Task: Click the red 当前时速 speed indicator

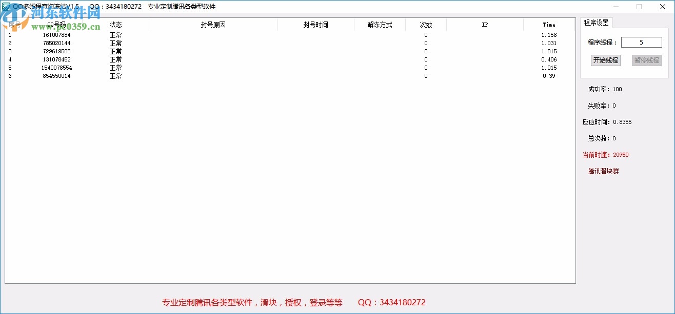Action: tap(605, 155)
